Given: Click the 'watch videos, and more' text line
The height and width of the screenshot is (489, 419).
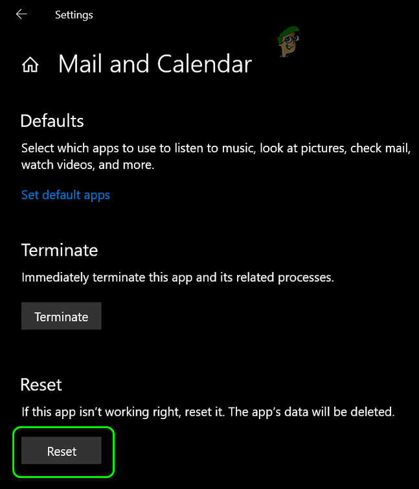Looking at the screenshot, I should pos(87,165).
